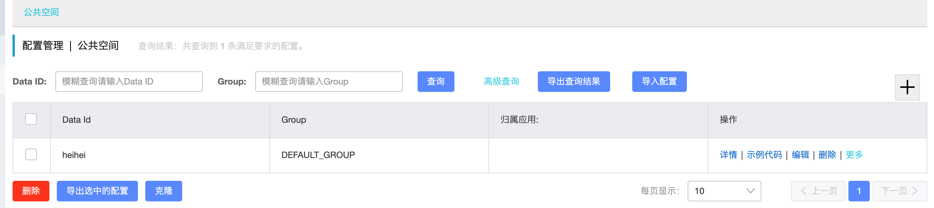The image size is (934, 208).
Task: Expand the 更多 actions for heihei
Action: point(854,155)
